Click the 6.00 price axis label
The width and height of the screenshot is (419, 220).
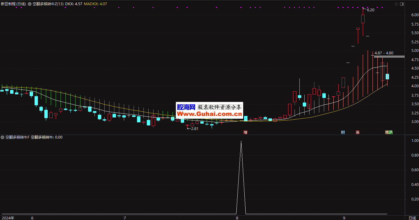(415, 15)
